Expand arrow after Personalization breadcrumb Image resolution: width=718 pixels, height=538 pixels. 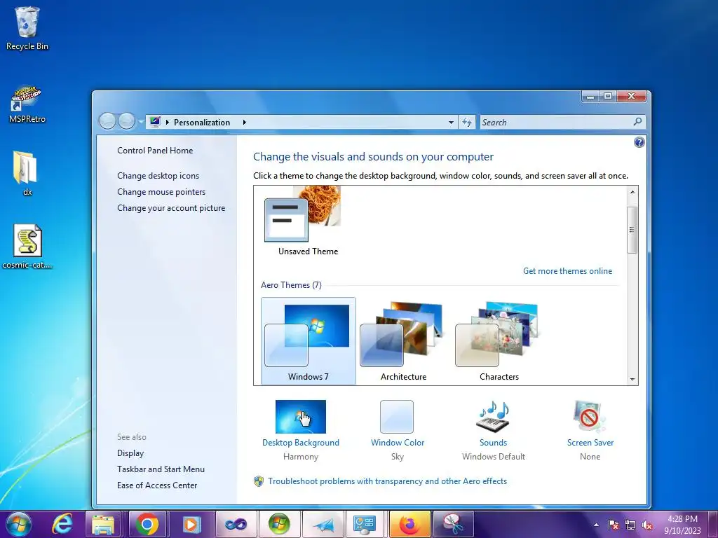point(245,122)
